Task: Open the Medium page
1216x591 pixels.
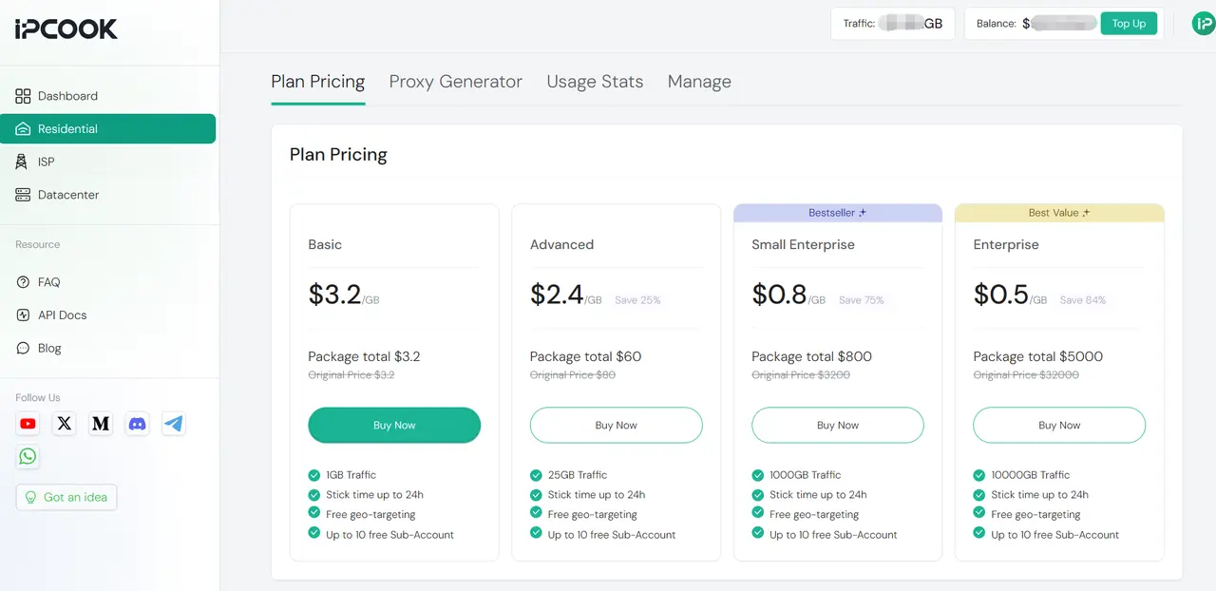Action: [x=101, y=424]
